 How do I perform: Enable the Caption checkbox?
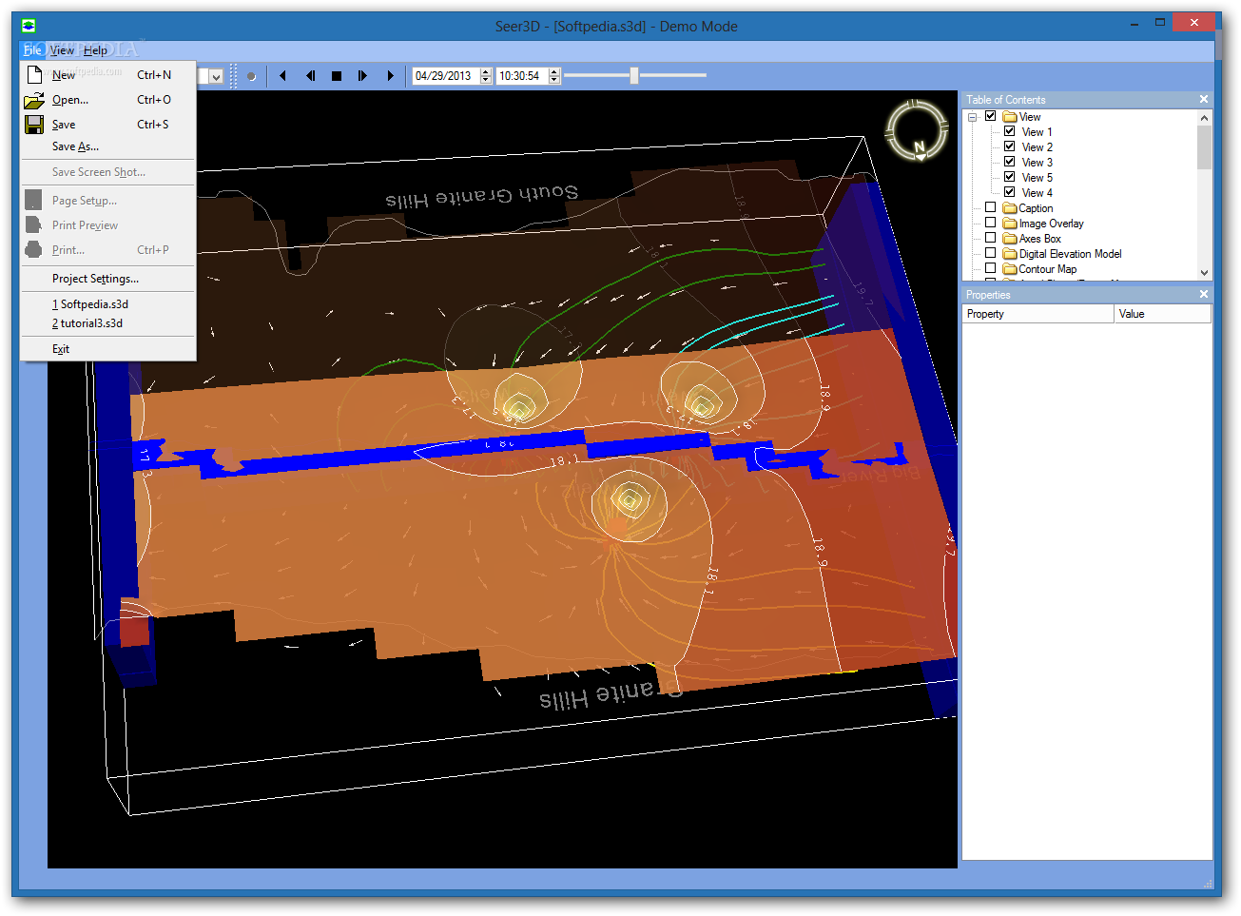click(x=990, y=207)
